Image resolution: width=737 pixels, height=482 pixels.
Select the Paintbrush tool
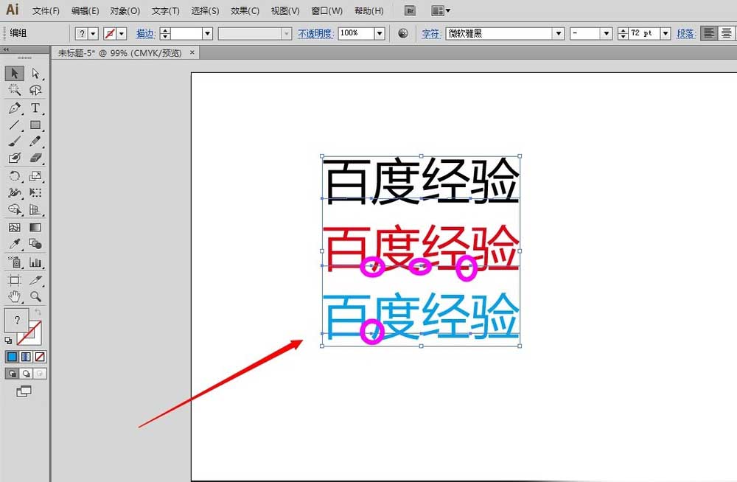15,141
